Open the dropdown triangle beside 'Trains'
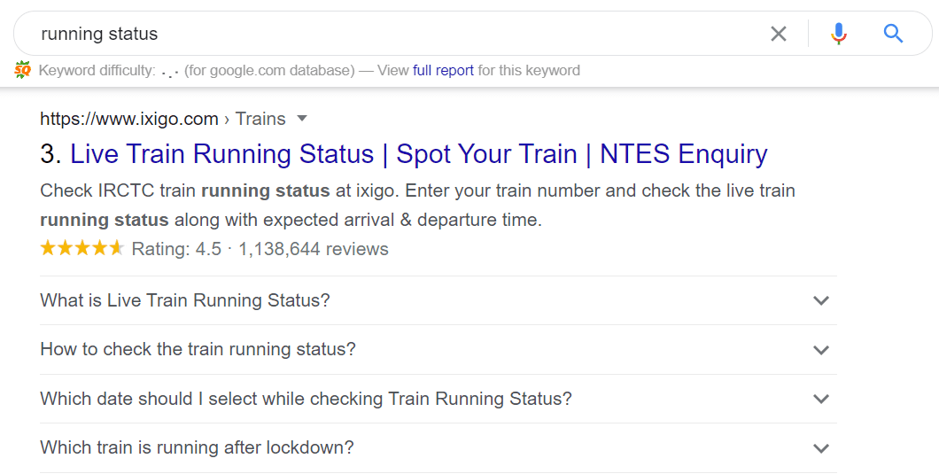 (x=302, y=119)
